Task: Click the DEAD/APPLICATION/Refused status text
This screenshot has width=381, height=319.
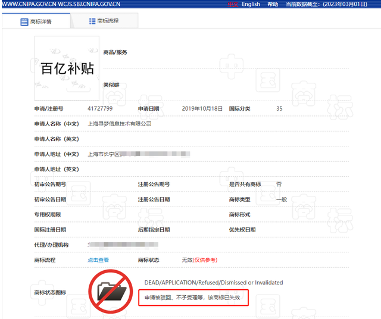Action: point(214,283)
